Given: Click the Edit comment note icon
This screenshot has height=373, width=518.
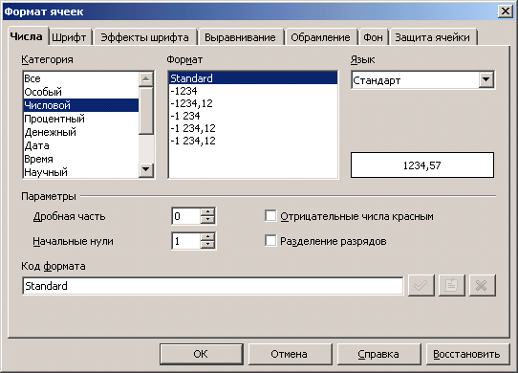Looking at the screenshot, I should pos(452,285).
